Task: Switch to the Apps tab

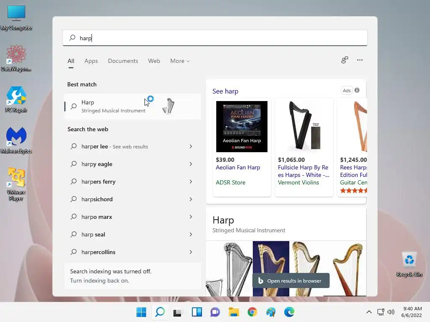Action: point(91,61)
